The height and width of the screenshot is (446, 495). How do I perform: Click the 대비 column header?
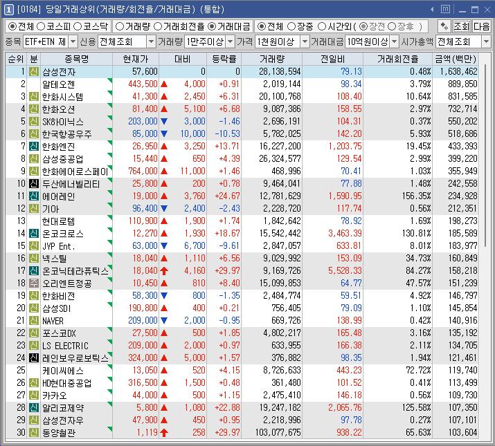(x=183, y=59)
